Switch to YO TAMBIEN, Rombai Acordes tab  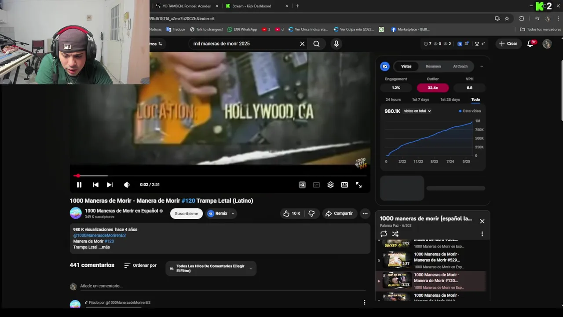pyautogui.click(x=187, y=6)
